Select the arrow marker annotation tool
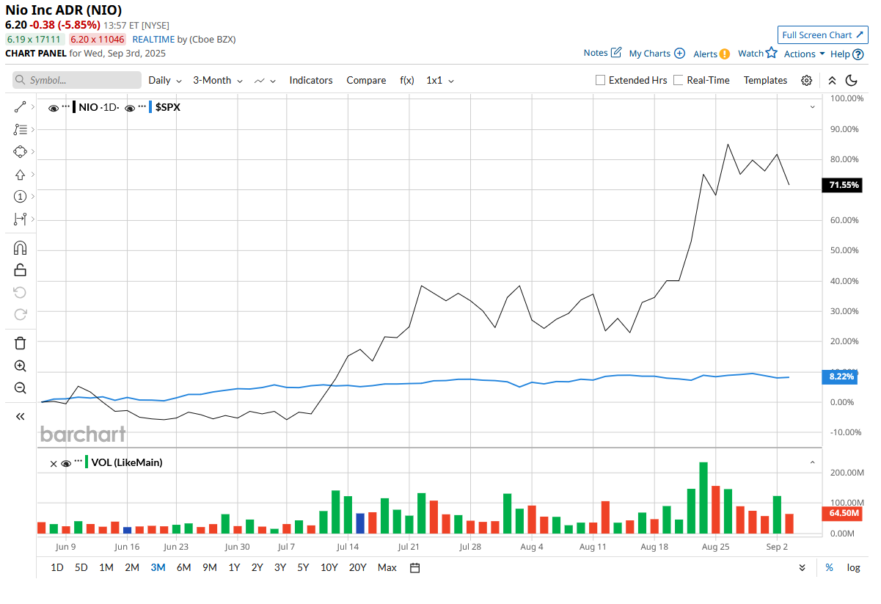881x604 pixels. click(20, 175)
